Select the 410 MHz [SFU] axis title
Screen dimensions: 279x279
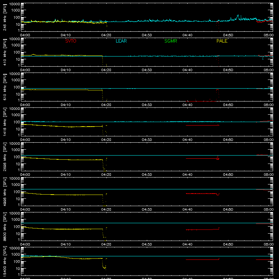coord(5,52)
